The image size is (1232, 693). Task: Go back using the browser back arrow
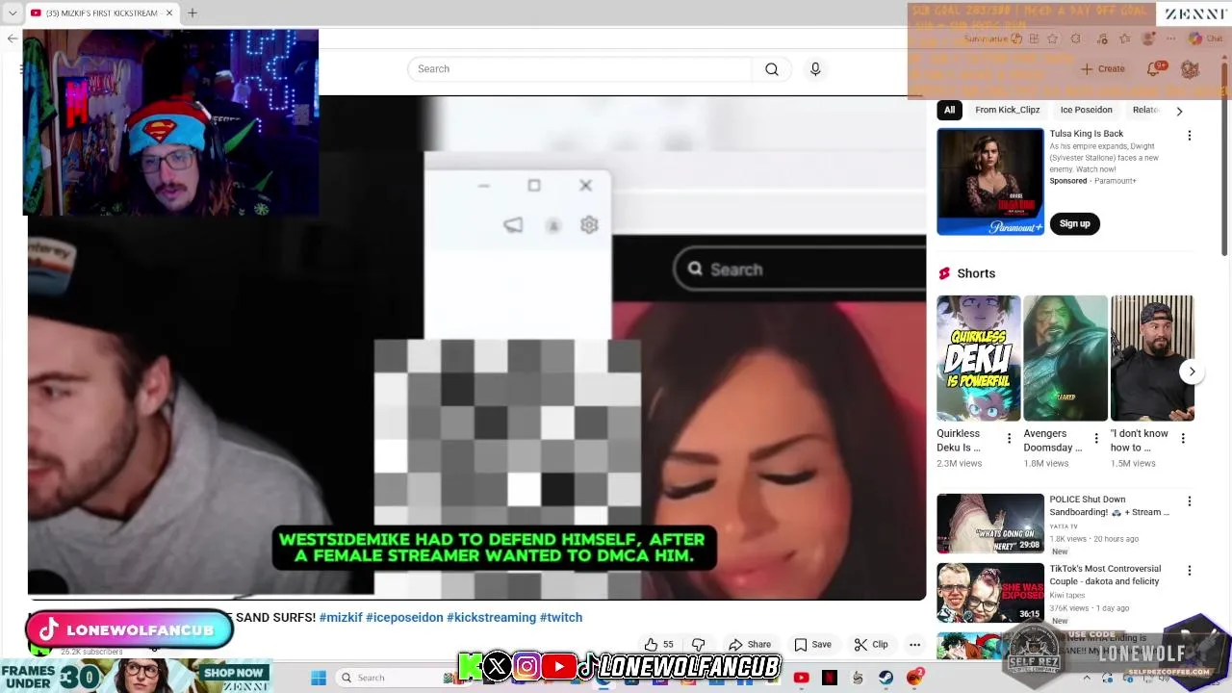pyautogui.click(x=12, y=38)
